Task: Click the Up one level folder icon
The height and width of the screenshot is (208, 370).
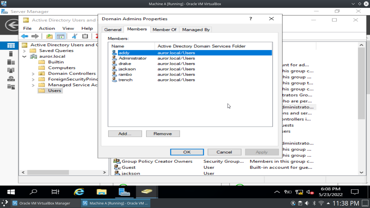Action: (49, 36)
